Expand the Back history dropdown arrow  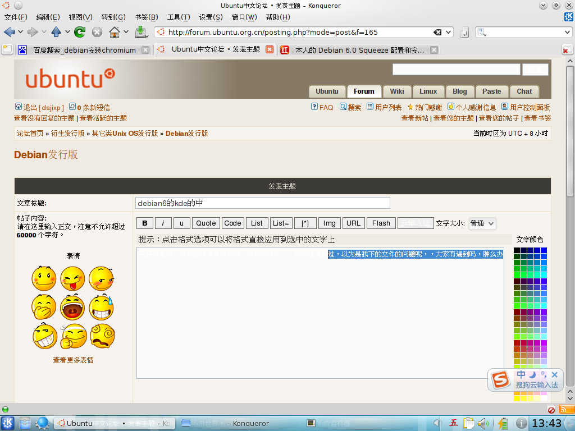[x=21, y=32]
